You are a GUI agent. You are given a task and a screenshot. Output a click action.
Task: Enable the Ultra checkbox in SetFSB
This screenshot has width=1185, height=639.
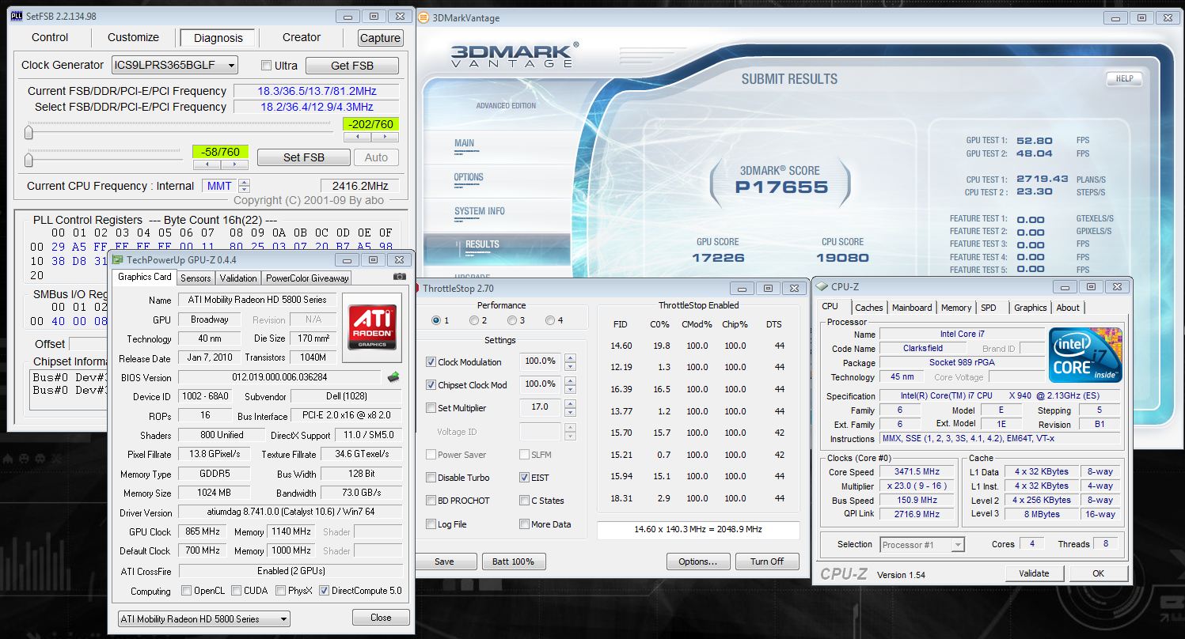pyautogui.click(x=266, y=66)
